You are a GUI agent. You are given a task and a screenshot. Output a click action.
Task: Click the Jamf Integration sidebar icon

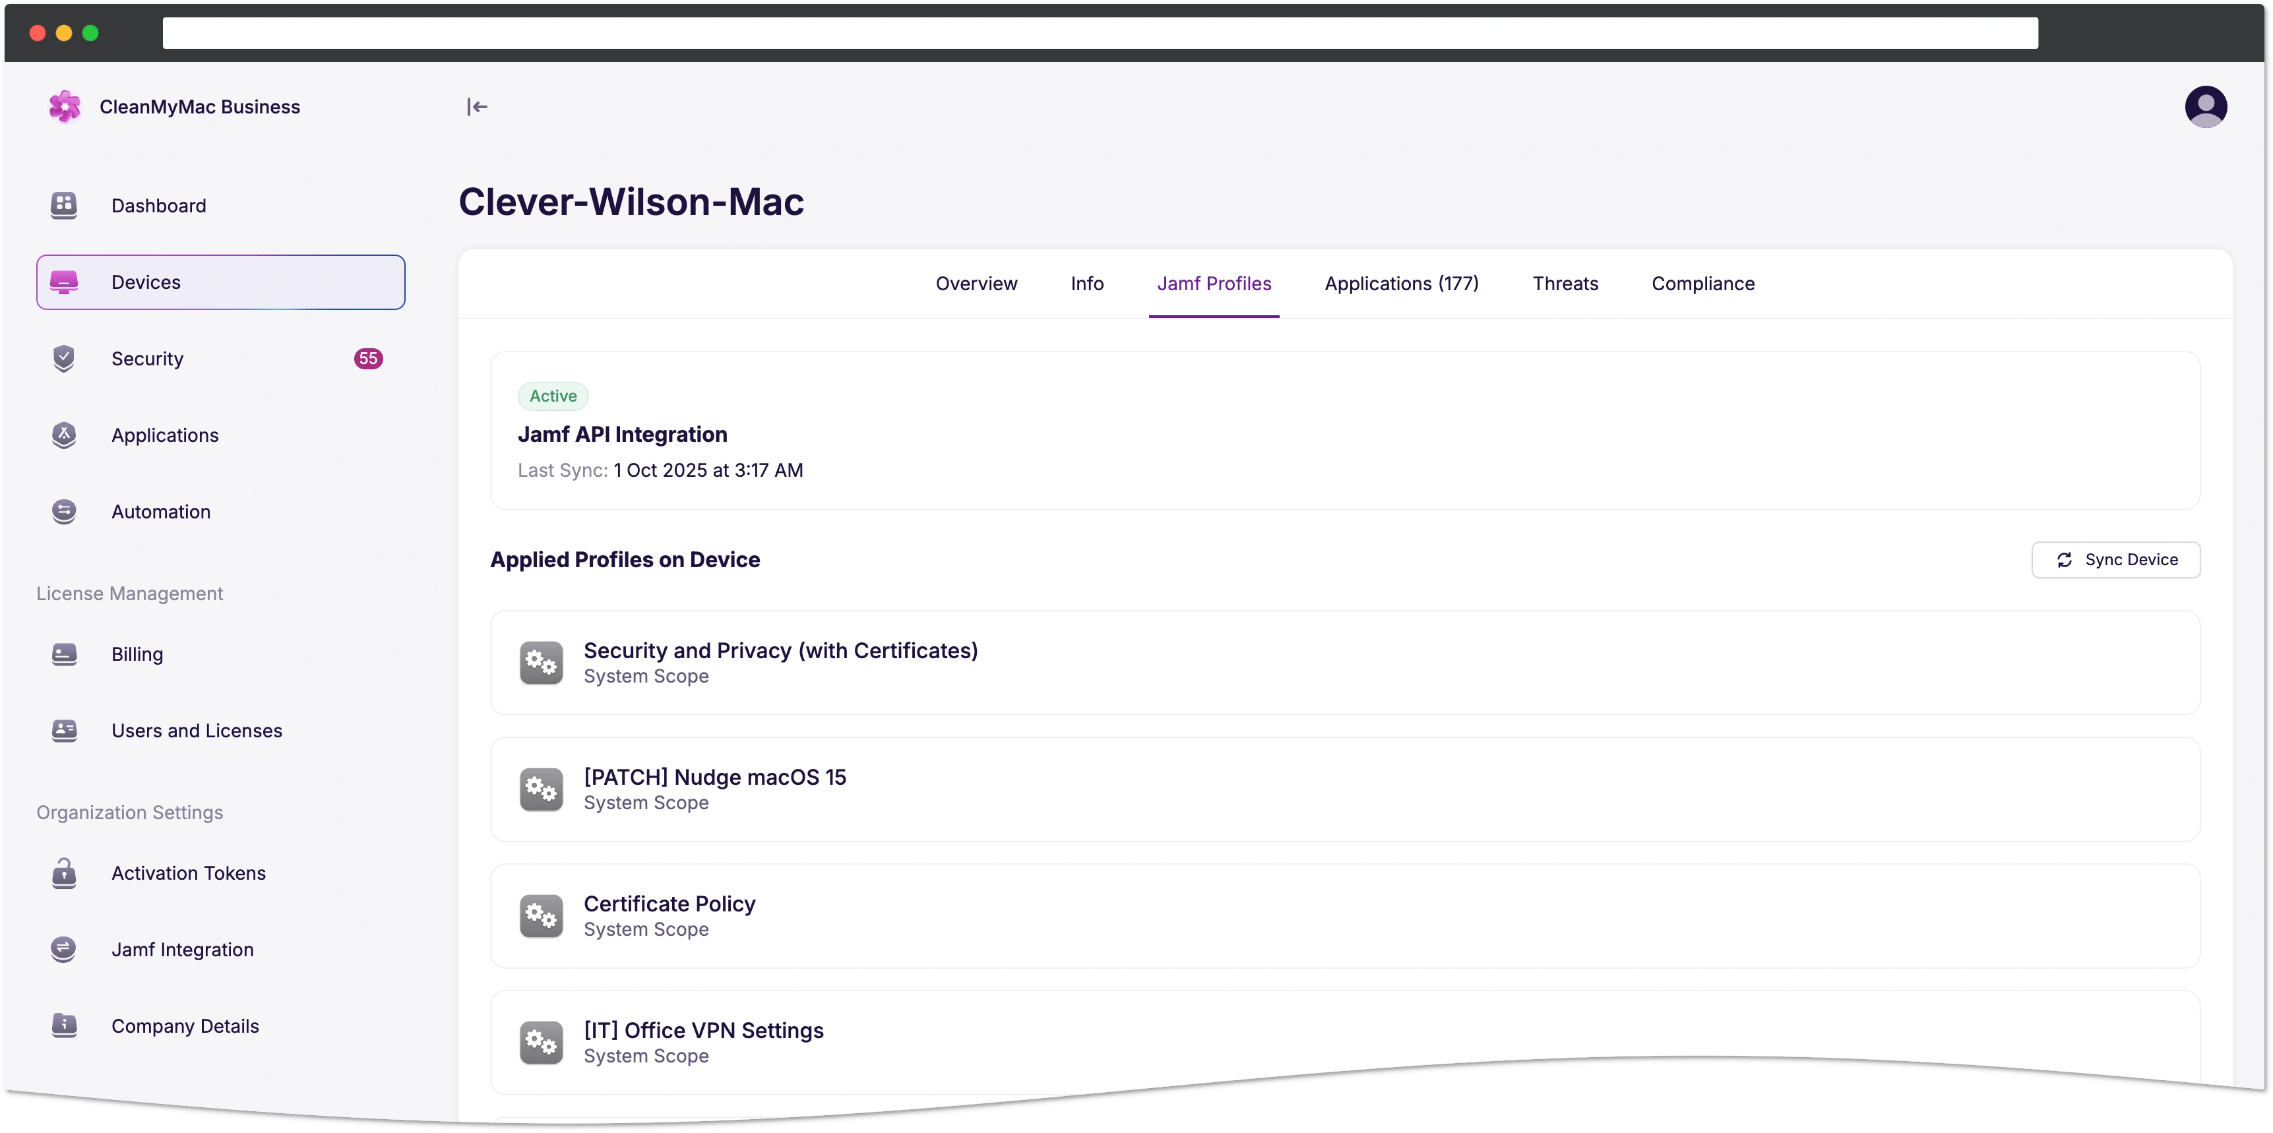click(x=63, y=950)
